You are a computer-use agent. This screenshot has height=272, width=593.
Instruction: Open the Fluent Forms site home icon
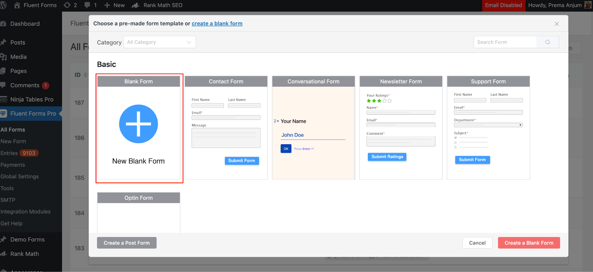[x=17, y=5]
